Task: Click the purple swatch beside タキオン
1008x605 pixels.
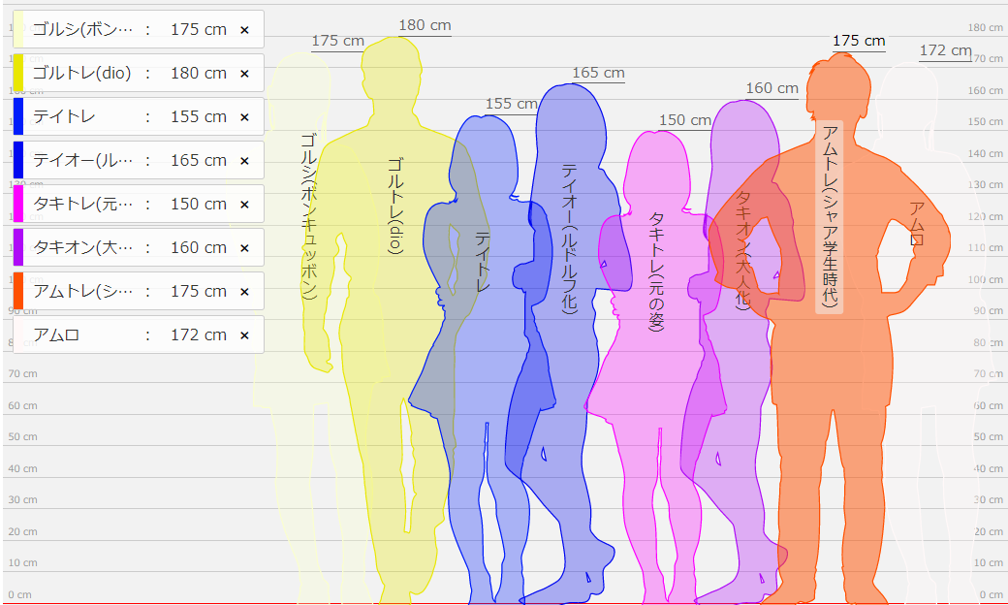Action: [x=18, y=247]
